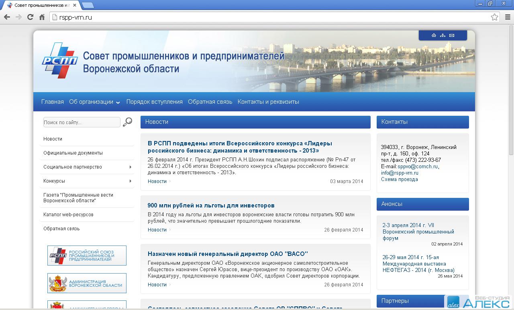Image resolution: width=514 pixels, height=310 pixels.
Task: Open the "Схема проезда" link
Action: 399,179
